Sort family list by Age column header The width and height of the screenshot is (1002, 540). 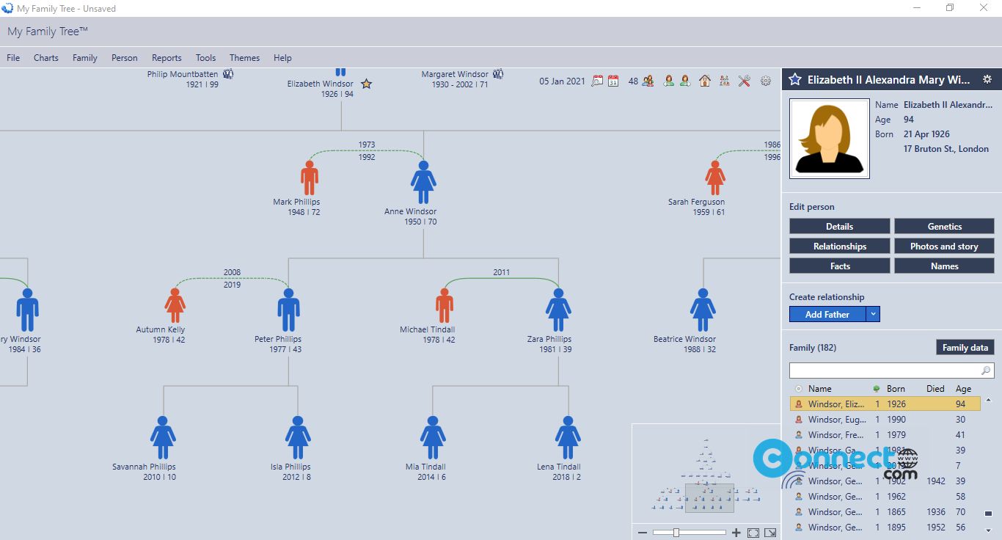[963, 389]
